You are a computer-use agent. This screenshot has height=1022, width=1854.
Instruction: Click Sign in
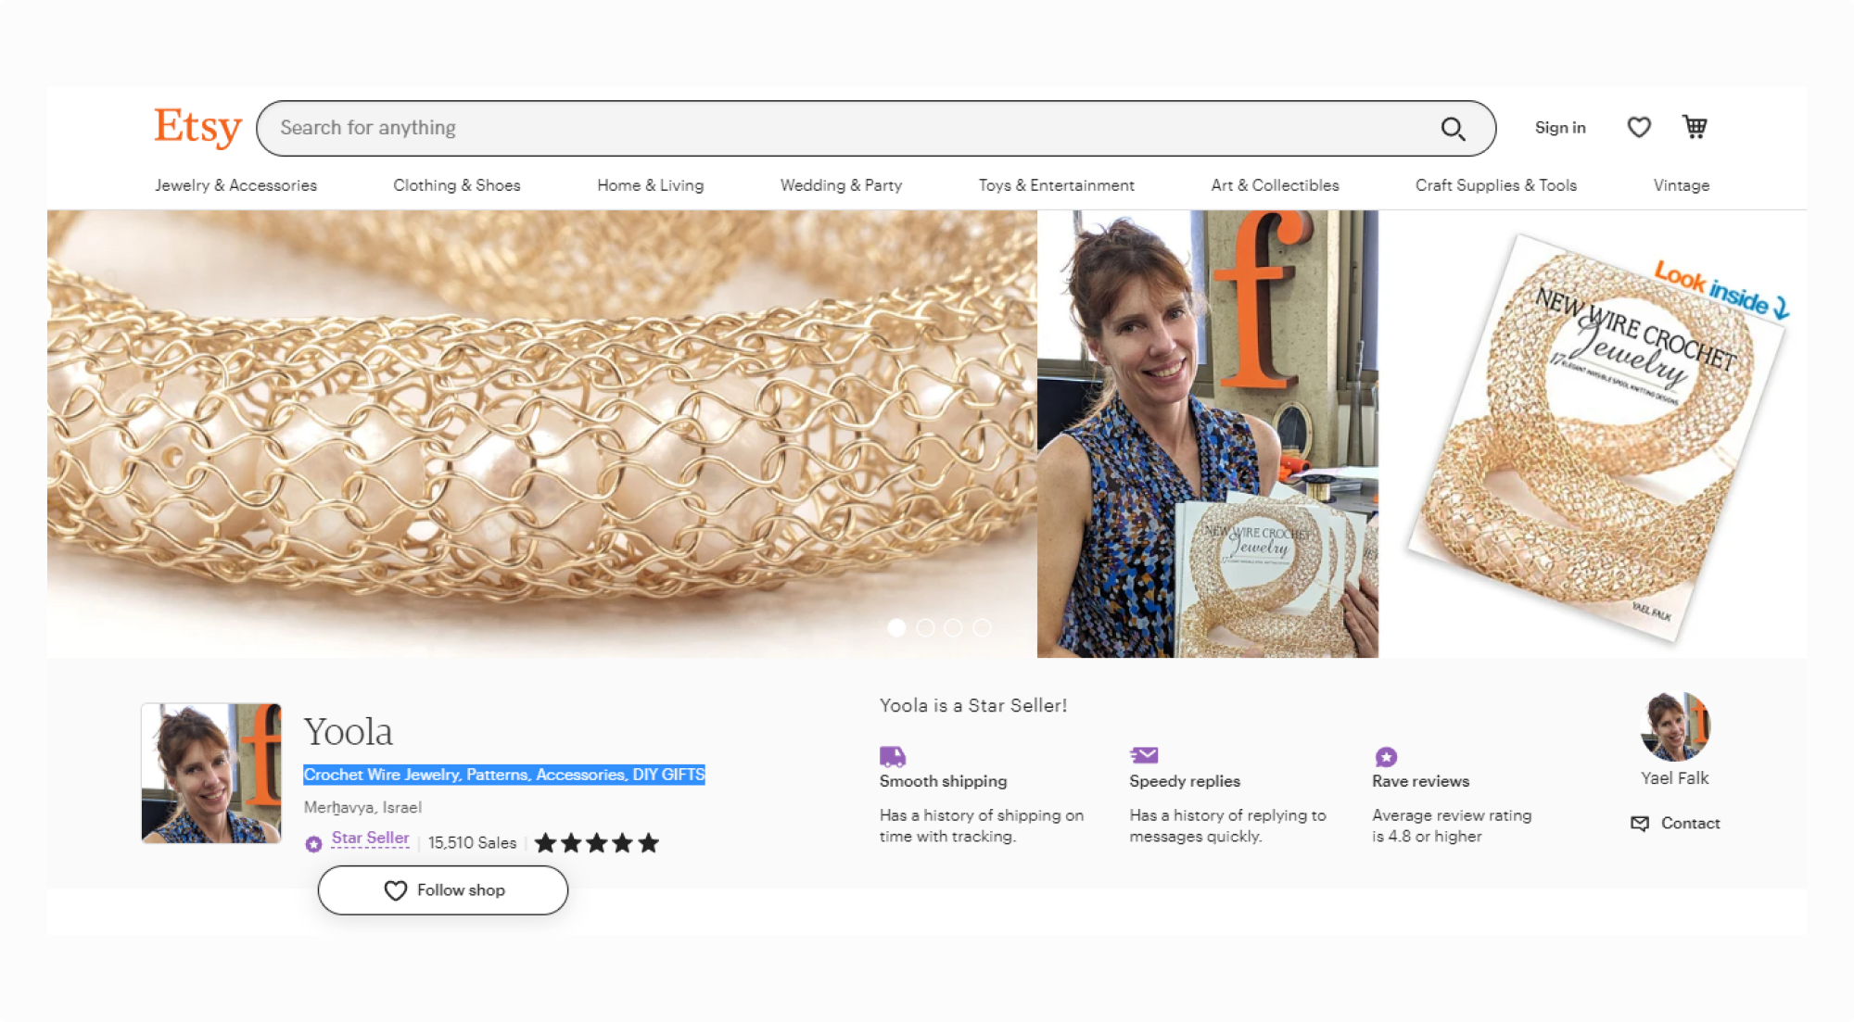[x=1560, y=128]
